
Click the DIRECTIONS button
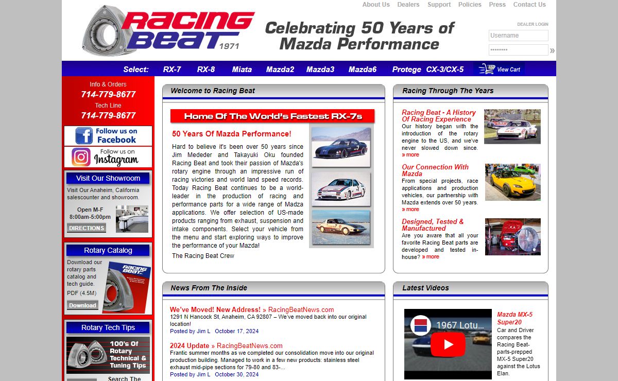pos(87,228)
